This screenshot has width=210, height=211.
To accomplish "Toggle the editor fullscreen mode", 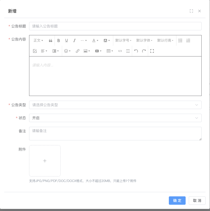I will (152, 51).
